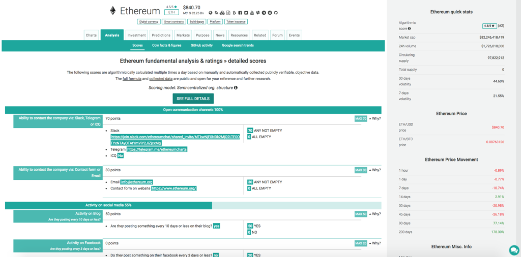Viewport: 521px width, 257px height.
Task: Click the 4.5/5 star rating near title
Action: (x=172, y=7)
